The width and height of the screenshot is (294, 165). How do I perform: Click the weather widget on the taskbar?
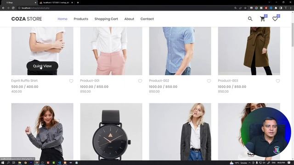click(238, 163)
